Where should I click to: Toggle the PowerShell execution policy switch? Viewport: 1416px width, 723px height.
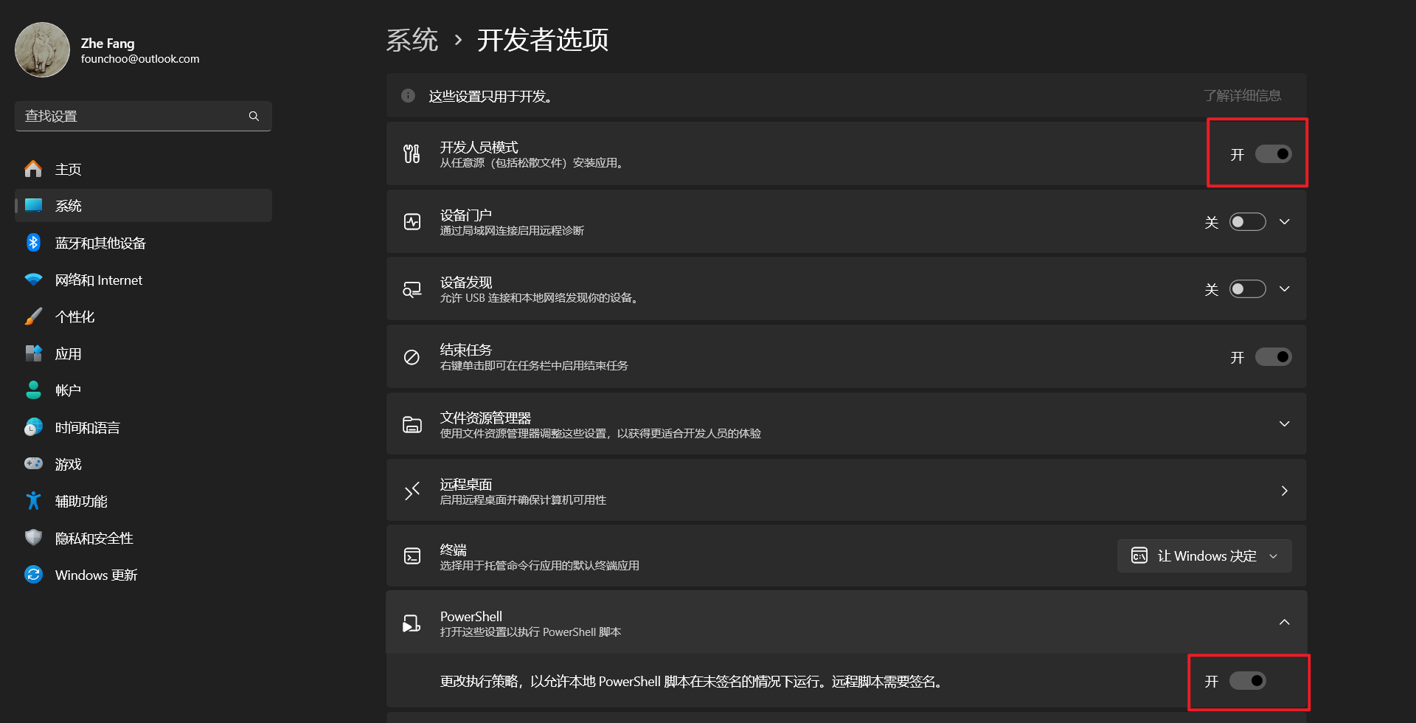point(1247,681)
